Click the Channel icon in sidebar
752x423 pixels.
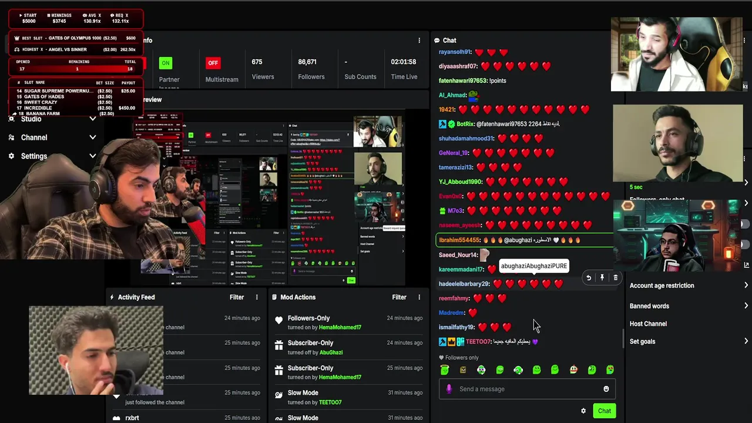tap(11, 137)
